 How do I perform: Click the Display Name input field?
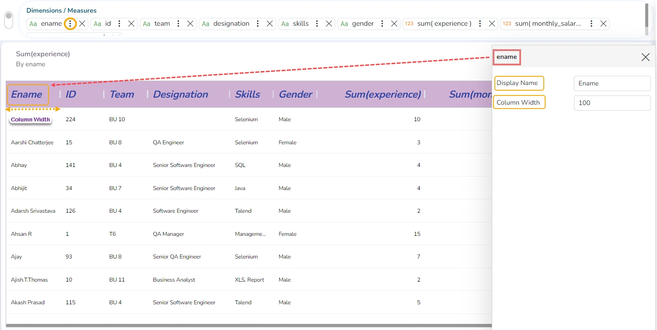pos(612,83)
